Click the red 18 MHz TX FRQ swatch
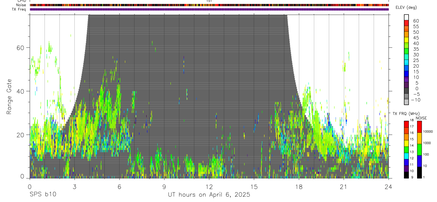This screenshot has width=437, height=202. [406, 124]
